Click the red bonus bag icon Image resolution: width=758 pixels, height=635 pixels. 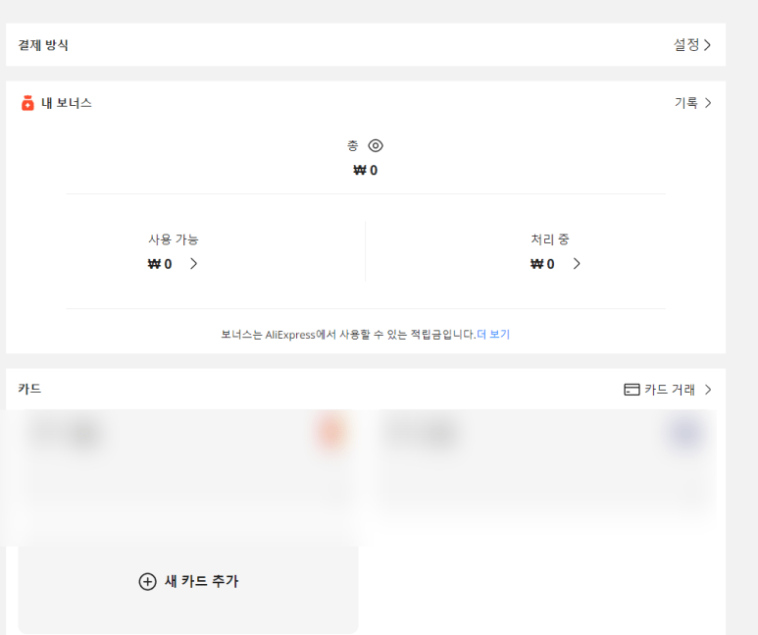(x=27, y=103)
